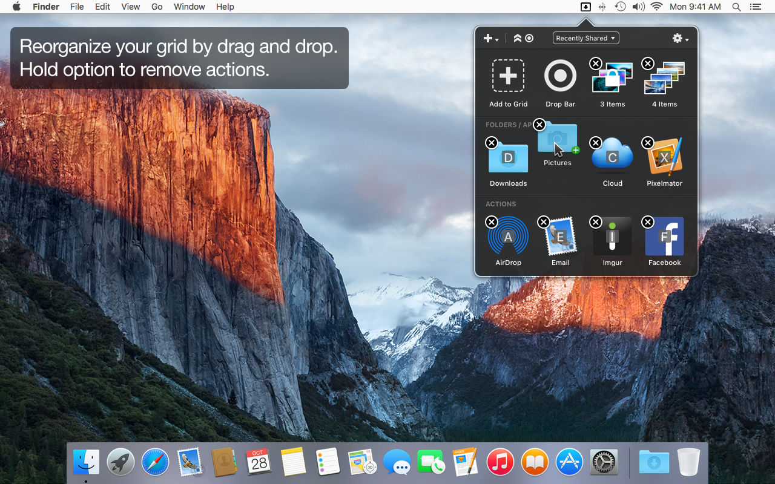Viewport: 775px width, 484px height.
Task: Click the Dropzone menu bar icon
Action: point(585,7)
